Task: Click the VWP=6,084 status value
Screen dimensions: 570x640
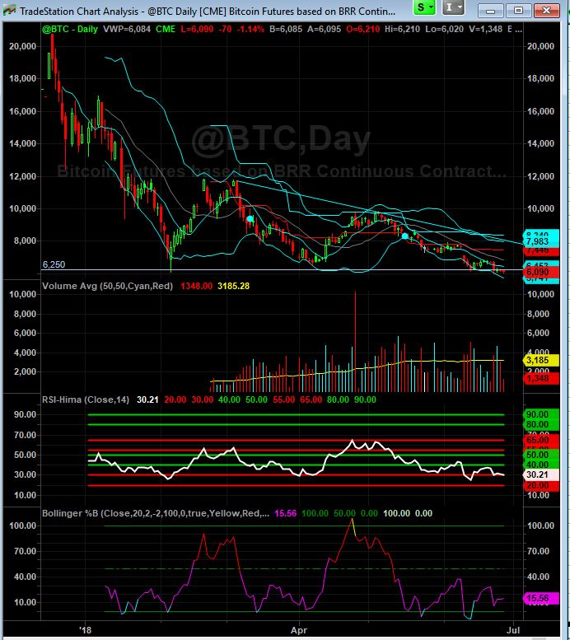Action: point(127,29)
